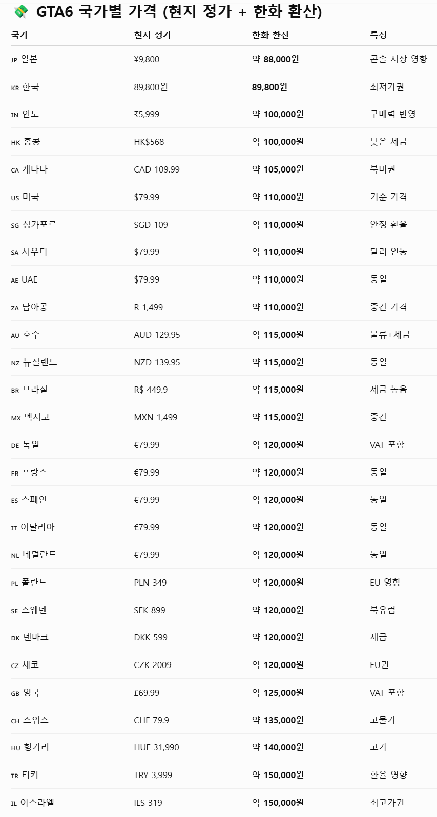The width and height of the screenshot is (437, 817).
Task: Click the 약 150,000원 value for 이스라엘
Action: click(x=278, y=803)
